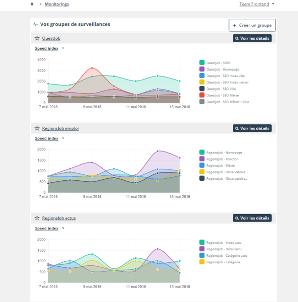298x302 pixels.
Task: Star the RegionsJob emploi group
Action: click(37, 128)
